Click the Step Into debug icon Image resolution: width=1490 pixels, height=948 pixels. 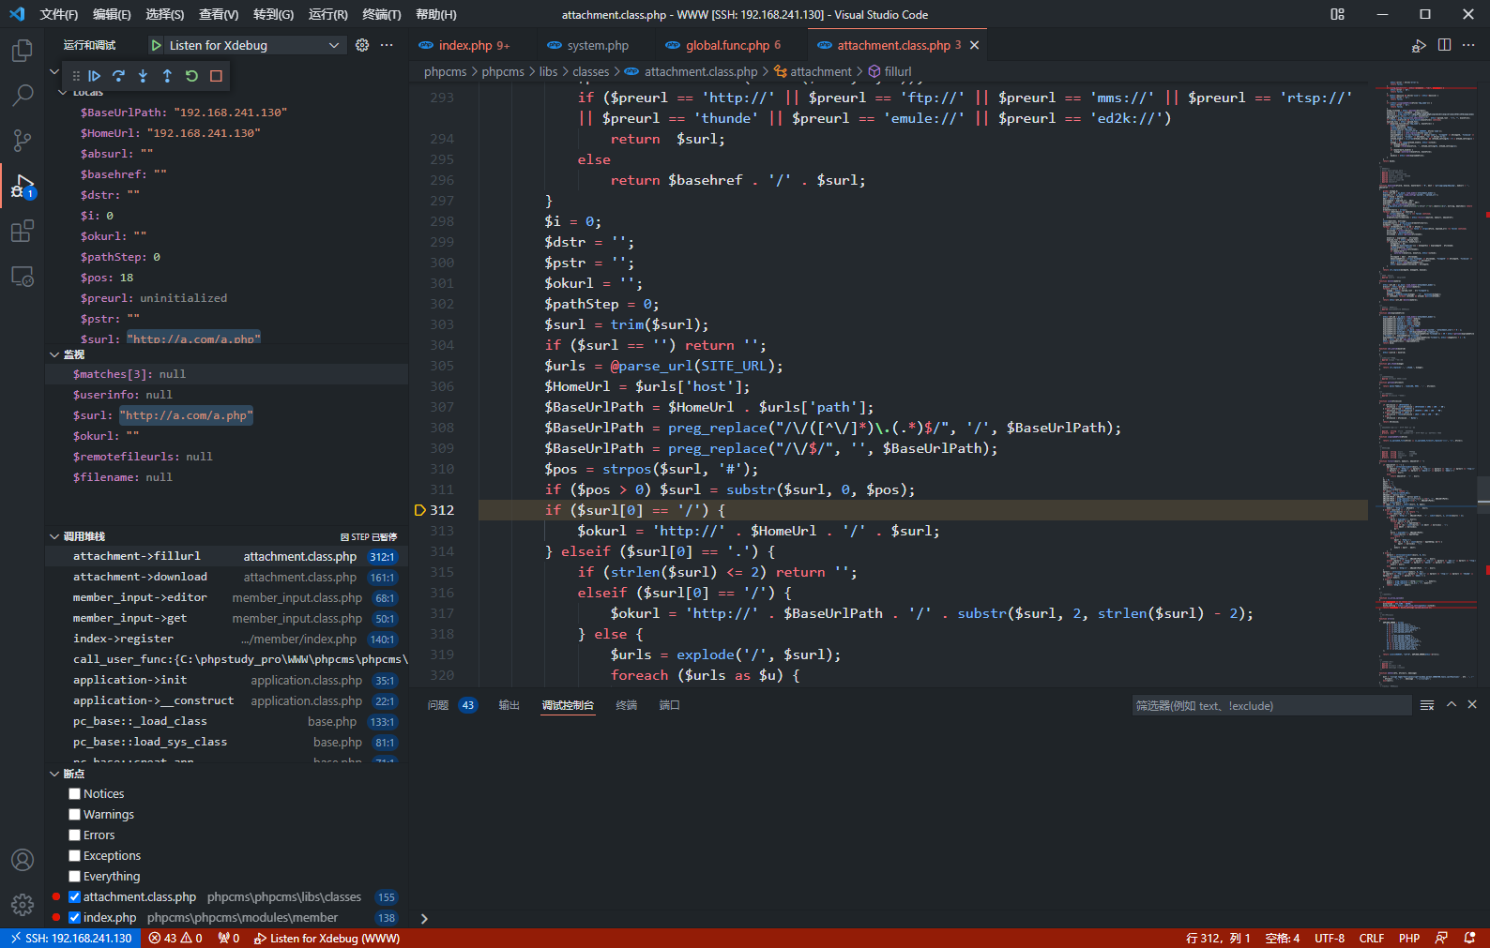[143, 76]
